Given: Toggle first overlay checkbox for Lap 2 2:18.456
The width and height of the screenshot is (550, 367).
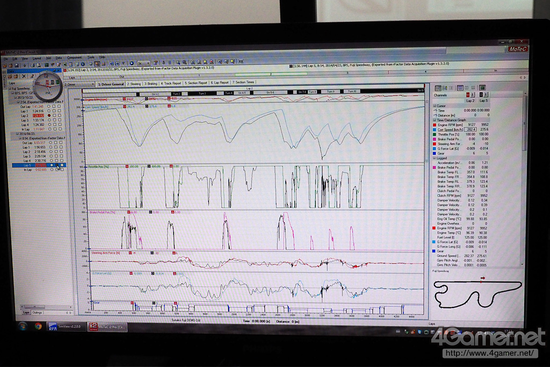Looking at the screenshot, I should click(56, 152).
